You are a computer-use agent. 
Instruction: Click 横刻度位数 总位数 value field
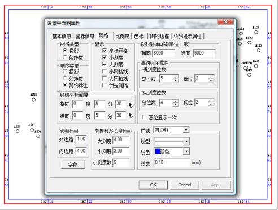pyautogui.click(x=166, y=78)
